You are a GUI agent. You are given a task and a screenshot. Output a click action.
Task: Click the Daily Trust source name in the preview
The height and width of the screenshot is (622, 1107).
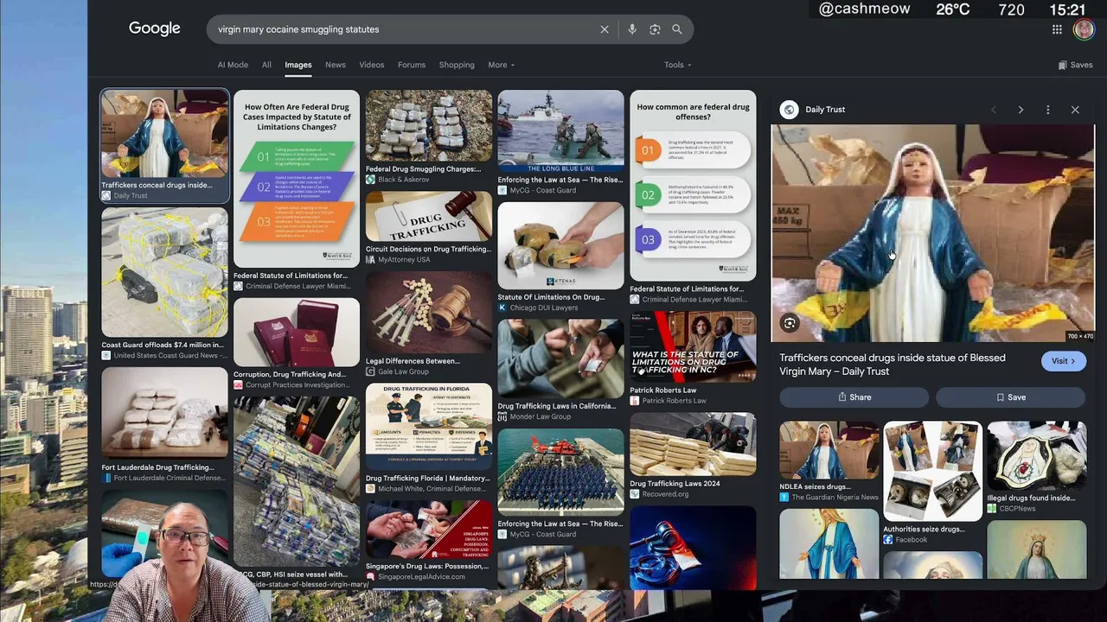(x=825, y=110)
